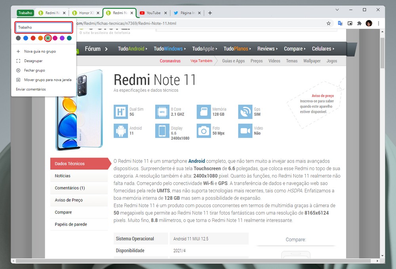Click the Android robot spec icon
This screenshot has width=396, height=269.
tap(121, 131)
